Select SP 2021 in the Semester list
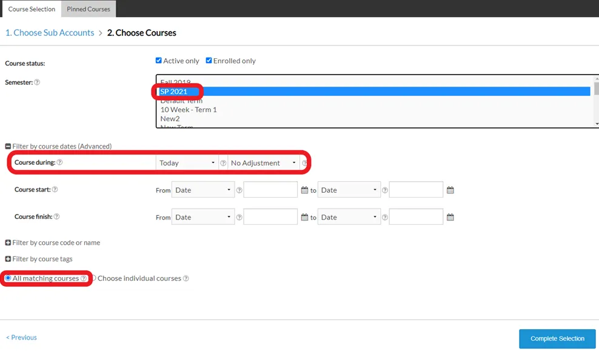Image resolution: width=599 pixels, height=351 pixels. click(x=373, y=92)
